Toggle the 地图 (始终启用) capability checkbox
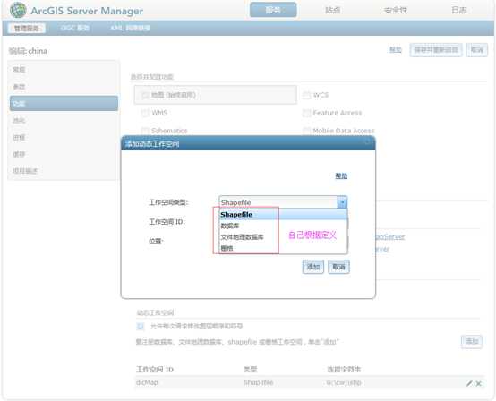496x401 pixels. tap(145, 95)
